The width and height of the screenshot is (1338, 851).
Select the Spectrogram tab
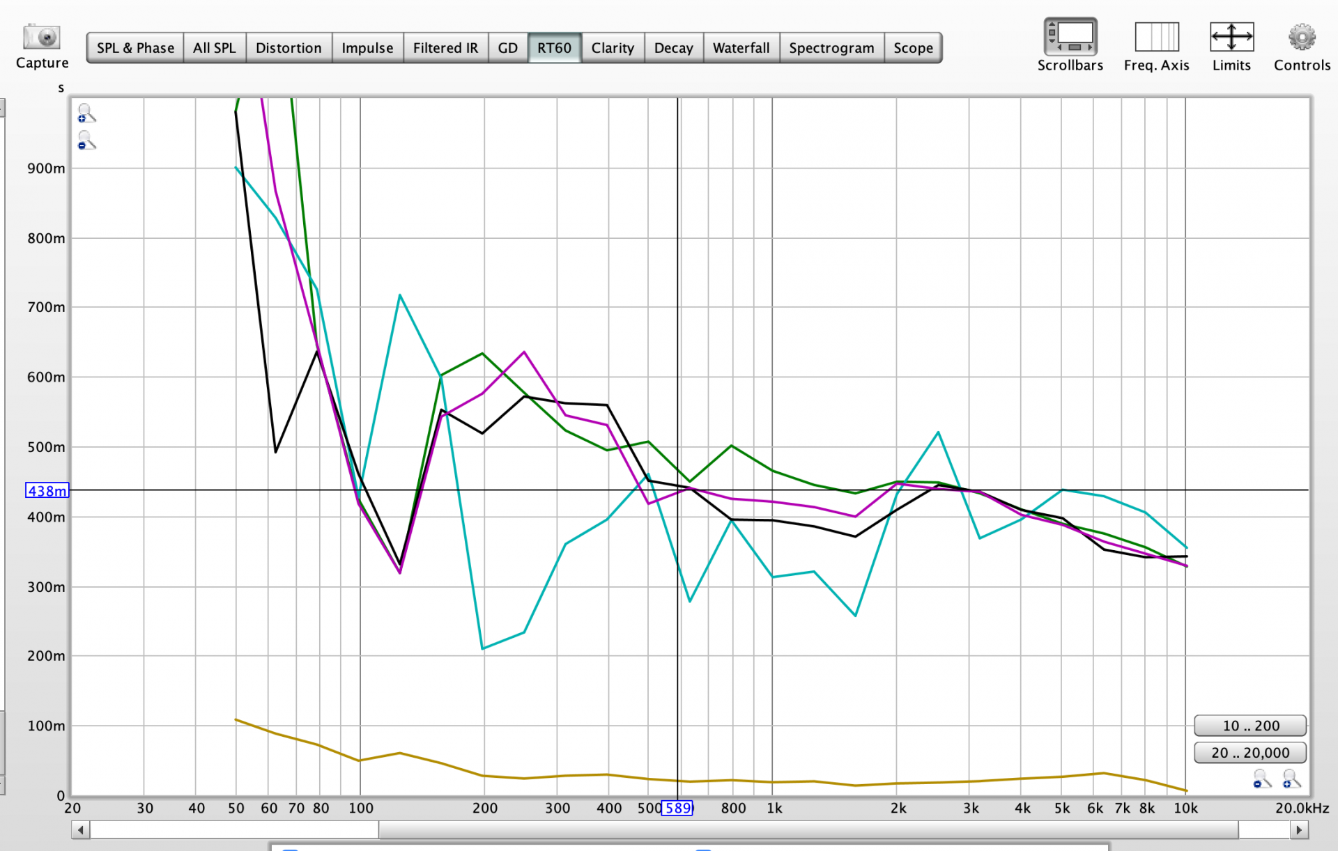click(831, 48)
